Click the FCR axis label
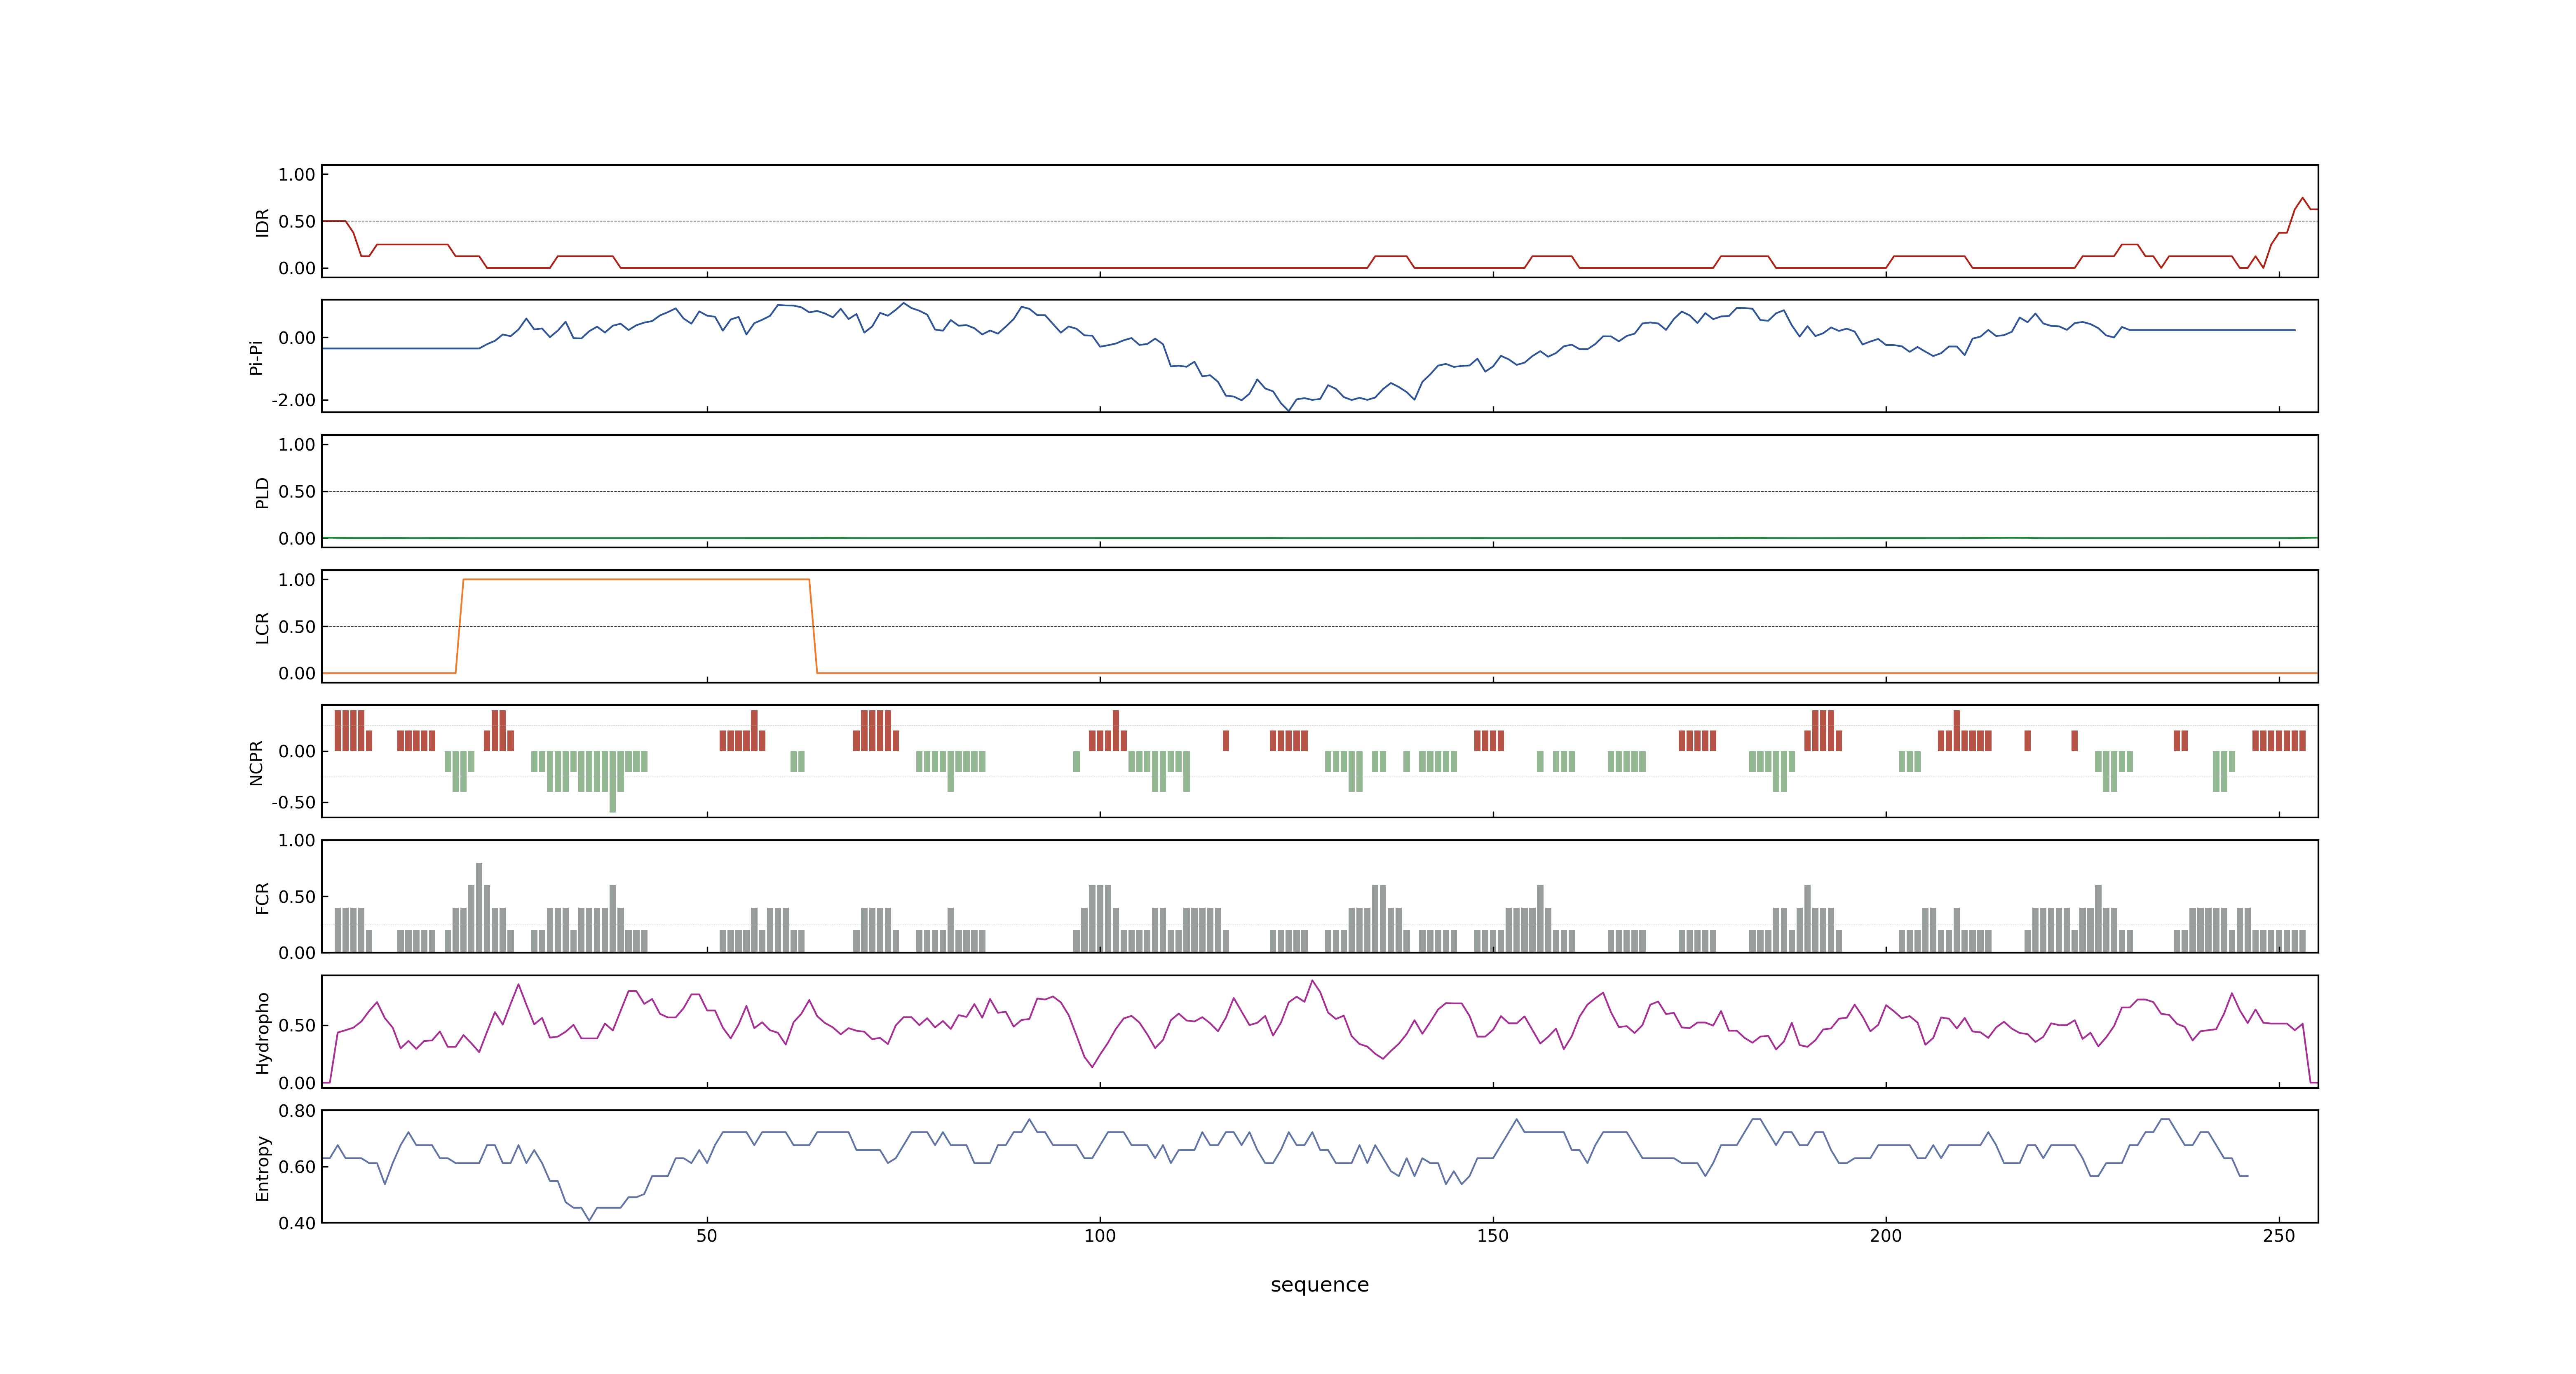Image resolution: width=2576 pixels, height=1374 pixels. coord(262,897)
